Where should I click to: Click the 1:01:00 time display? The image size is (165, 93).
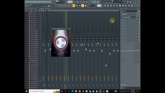click(95, 2)
